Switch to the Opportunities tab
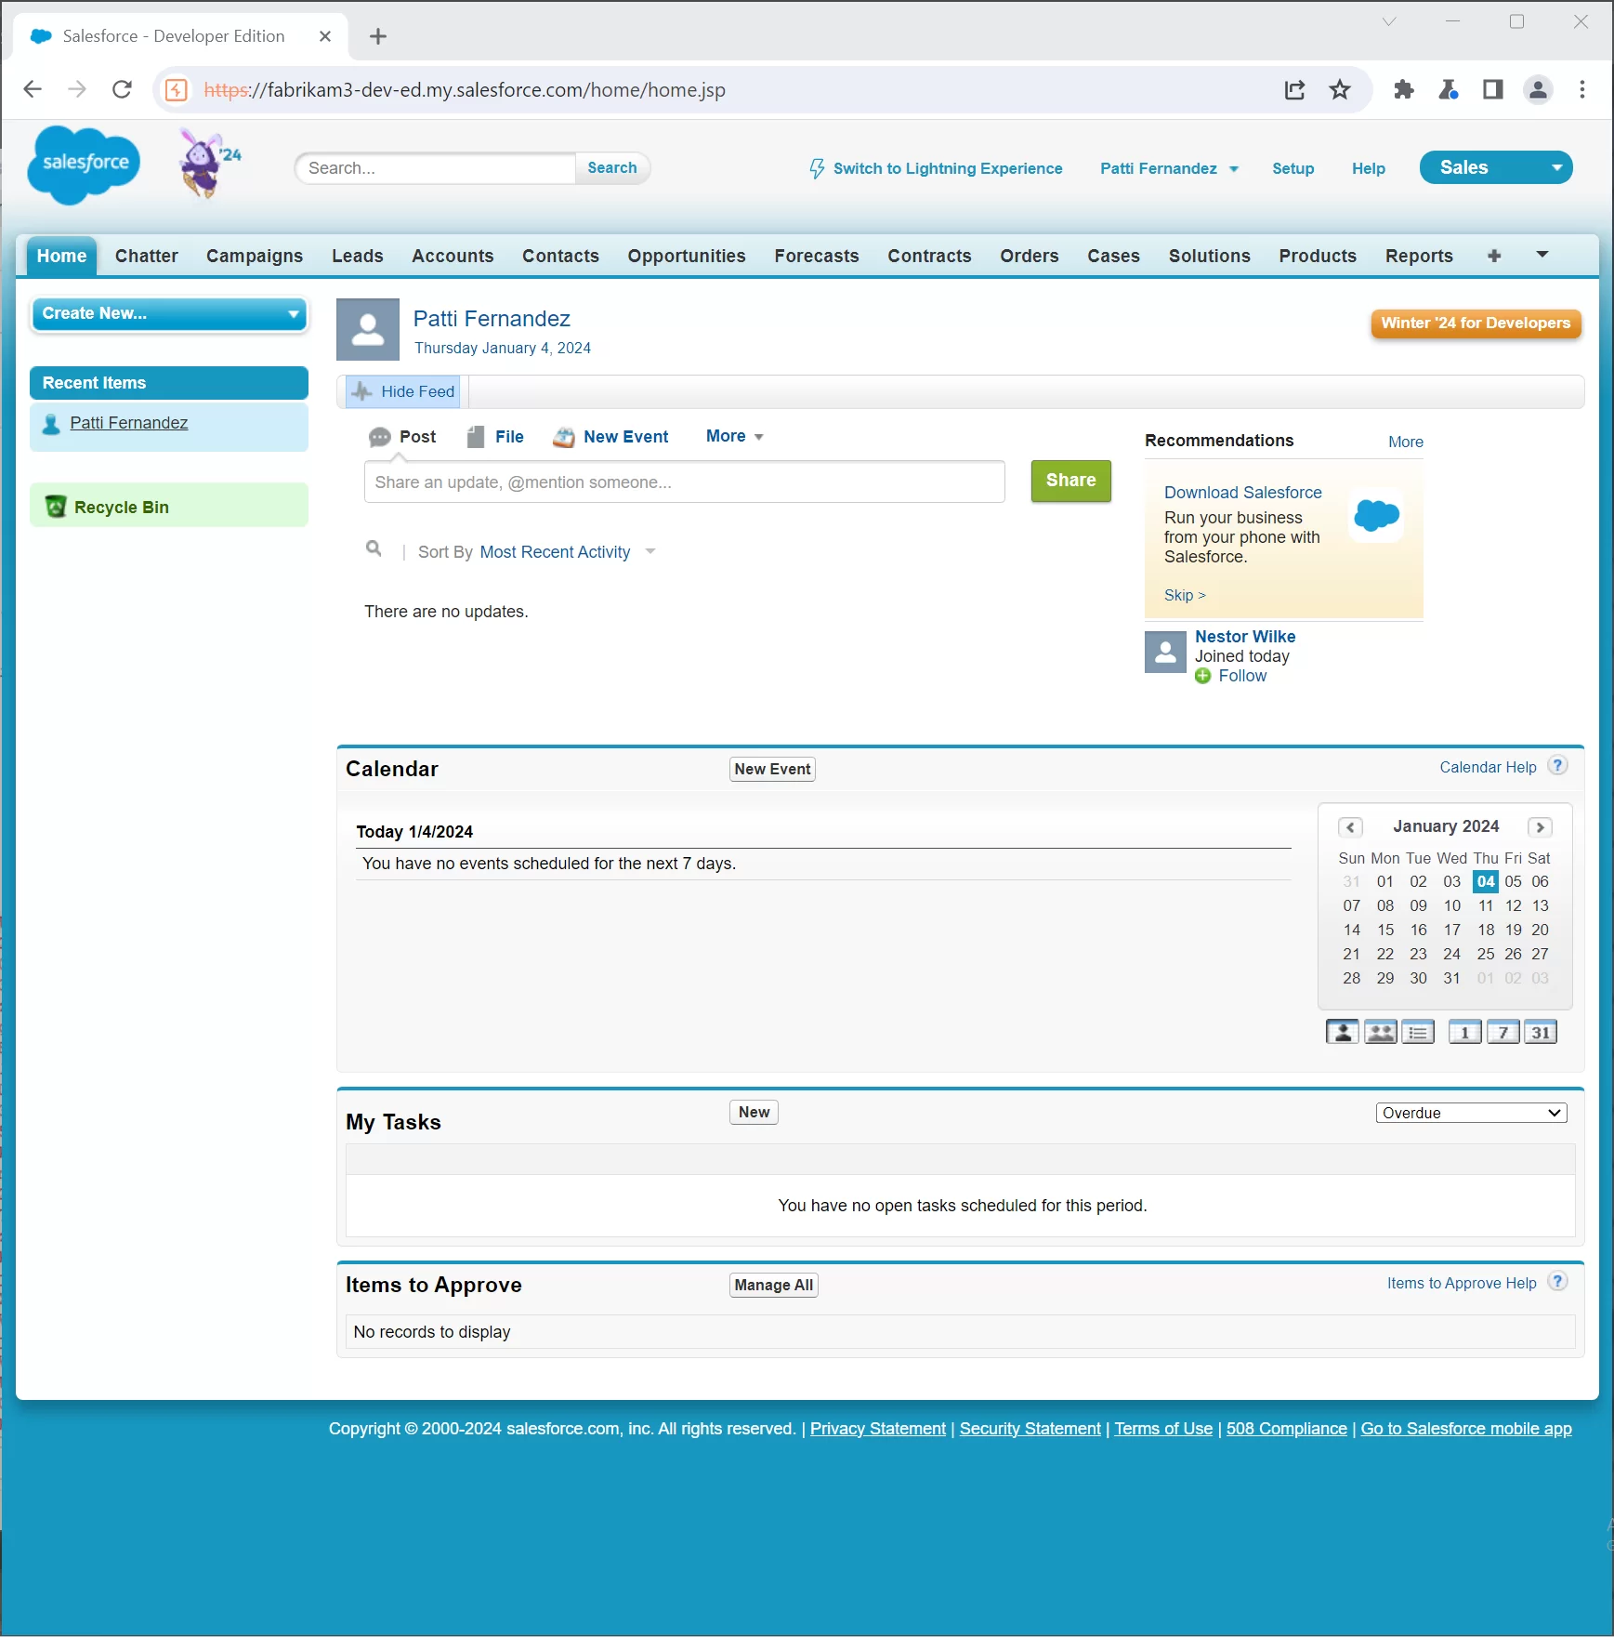This screenshot has height=1637, width=1614. click(x=687, y=256)
